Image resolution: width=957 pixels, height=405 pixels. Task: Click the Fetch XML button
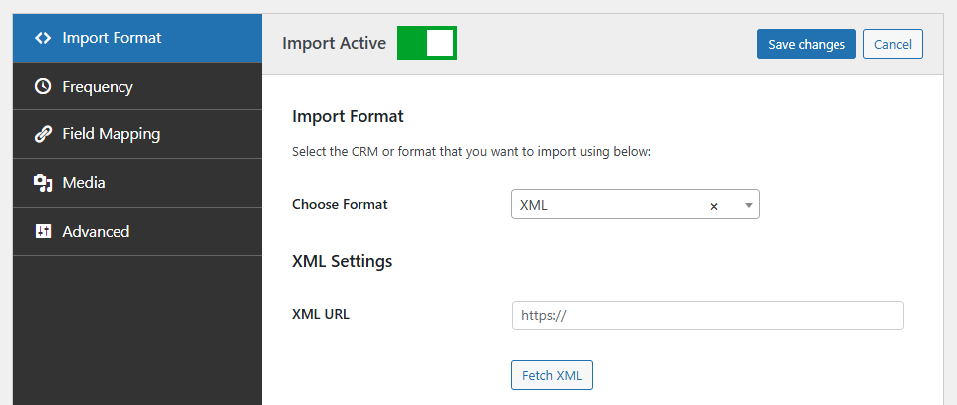coord(551,375)
